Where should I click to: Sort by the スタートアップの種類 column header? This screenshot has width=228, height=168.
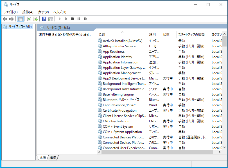coord(193,35)
